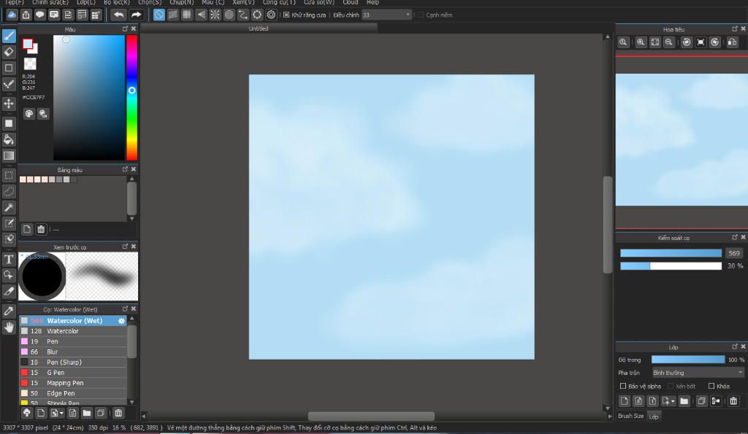Toggle the Khử răng cưa anti-aliasing checkbox
748x434 pixels.
(286, 15)
